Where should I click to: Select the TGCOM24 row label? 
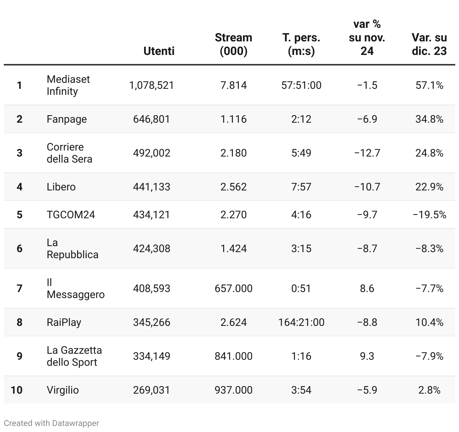71,214
